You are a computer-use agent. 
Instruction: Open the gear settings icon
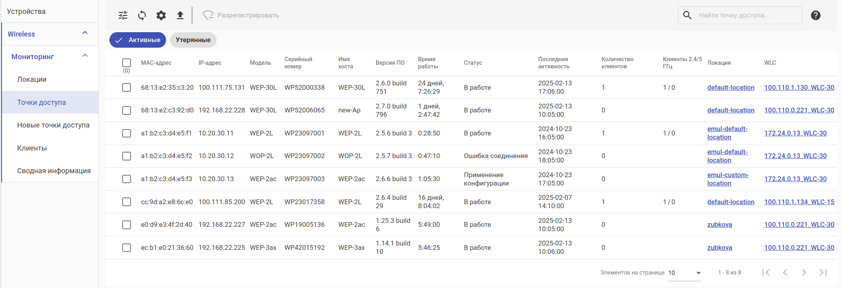(161, 15)
